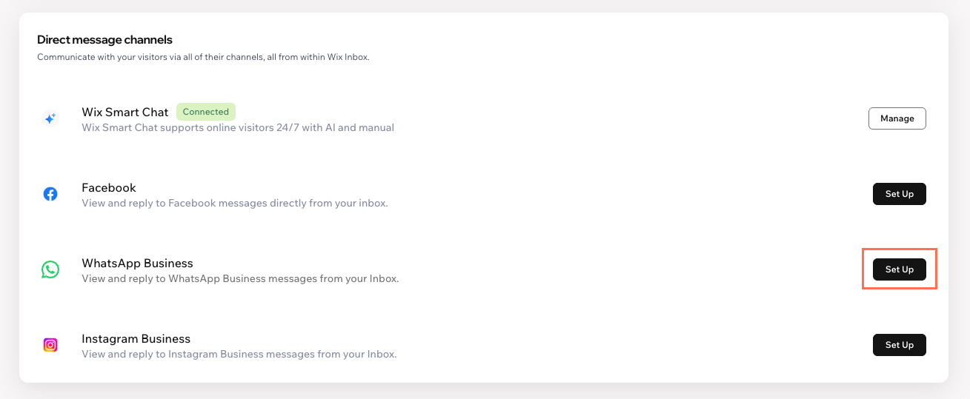Set up the Facebook channel
The height and width of the screenshot is (399, 970).
[900, 194]
